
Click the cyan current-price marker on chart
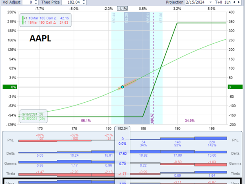[x=122, y=87]
